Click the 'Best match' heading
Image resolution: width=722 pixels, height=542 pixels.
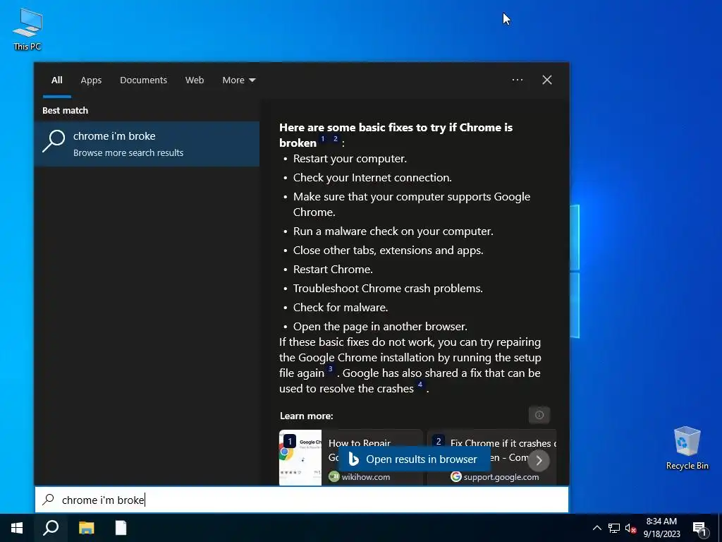tap(66, 110)
